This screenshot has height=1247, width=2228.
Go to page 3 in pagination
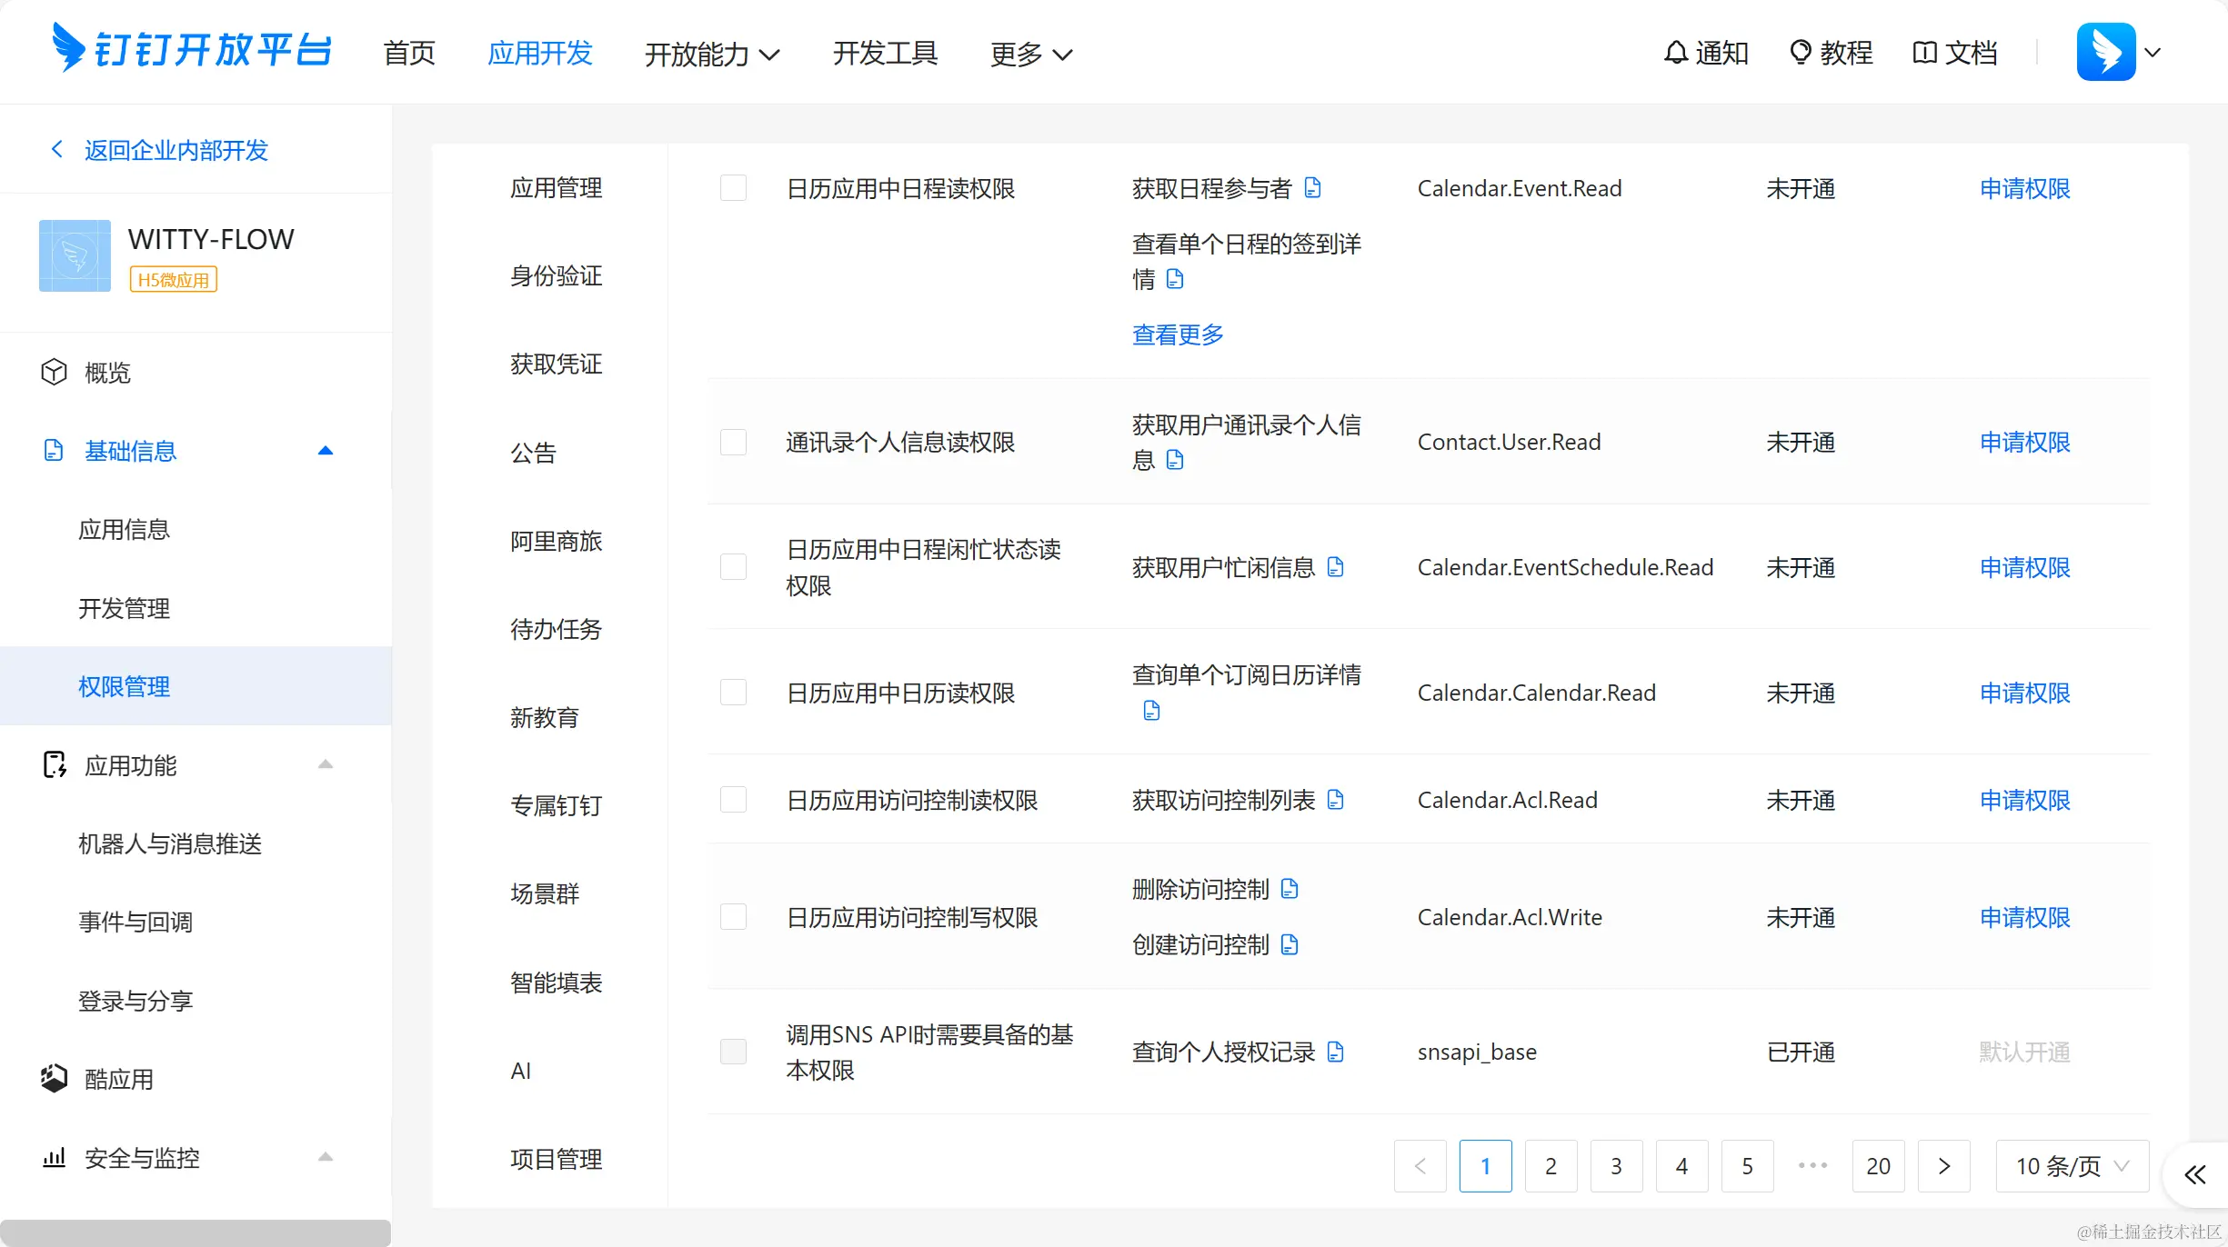pyautogui.click(x=1616, y=1166)
